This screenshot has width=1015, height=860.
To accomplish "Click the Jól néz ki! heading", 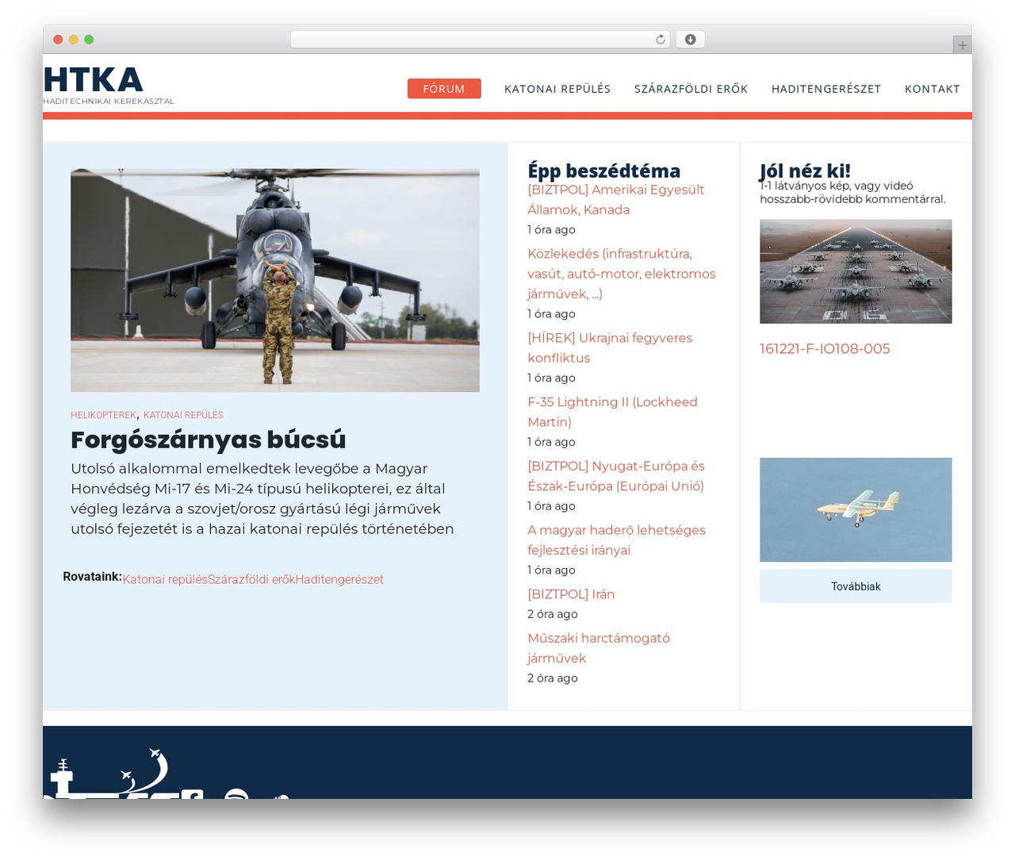I will pyautogui.click(x=805, y=171).
